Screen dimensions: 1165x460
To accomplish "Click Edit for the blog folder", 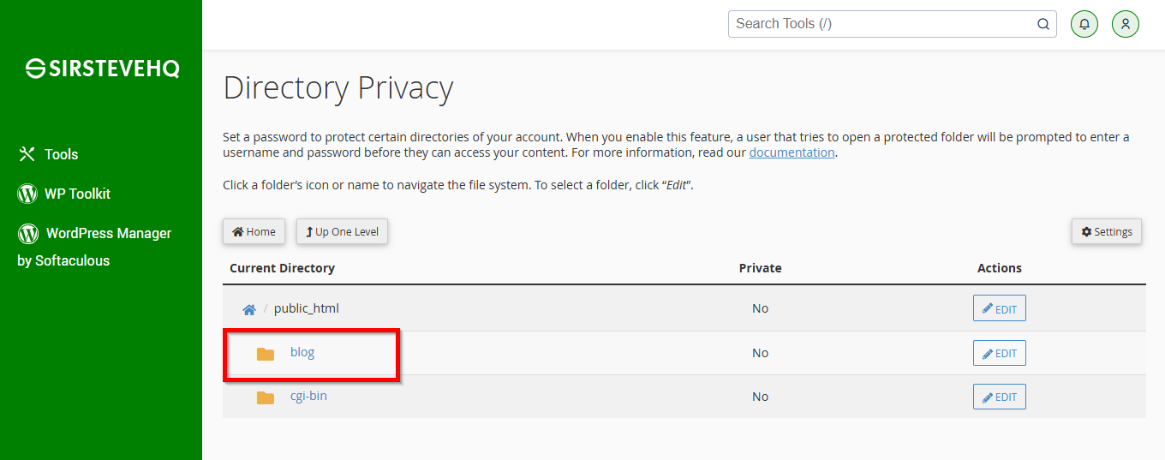I will click(x=1000, y=353).
